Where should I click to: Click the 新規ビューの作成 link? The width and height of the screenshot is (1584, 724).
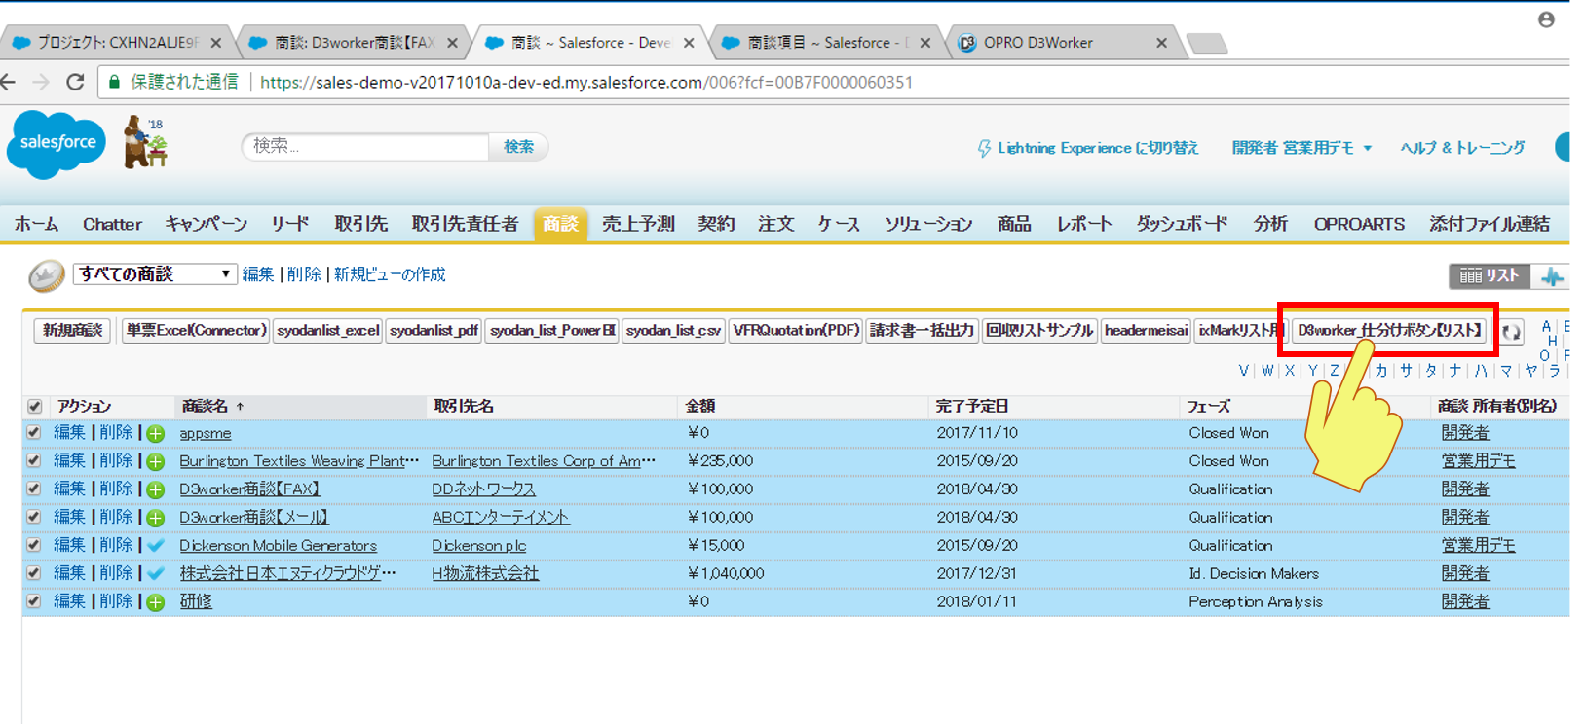(390, 275)
